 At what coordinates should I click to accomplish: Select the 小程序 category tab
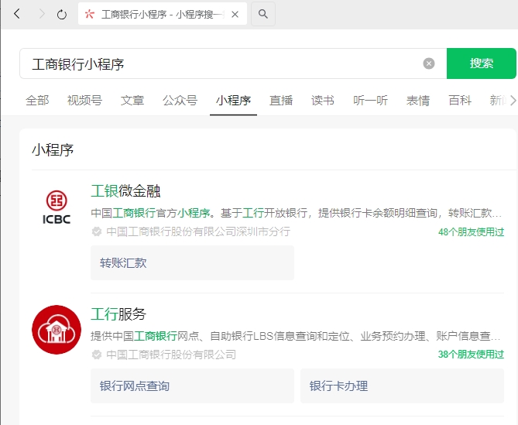[233, 101]
